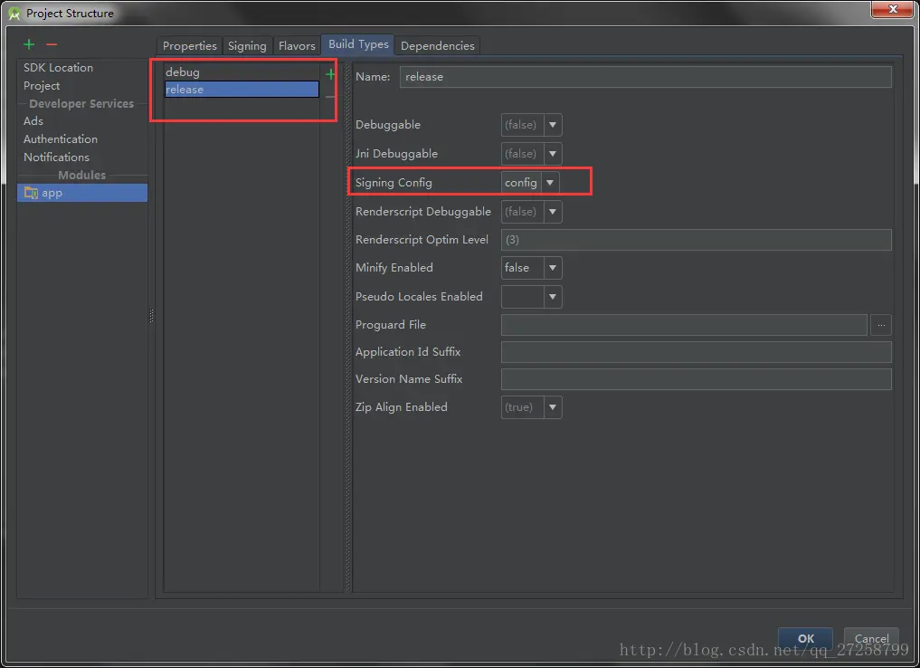Image resolution: width=920 pixels, height=668 pixels.
Task: Go to the Dependencies tab
Action: click(x=438, y=46)
